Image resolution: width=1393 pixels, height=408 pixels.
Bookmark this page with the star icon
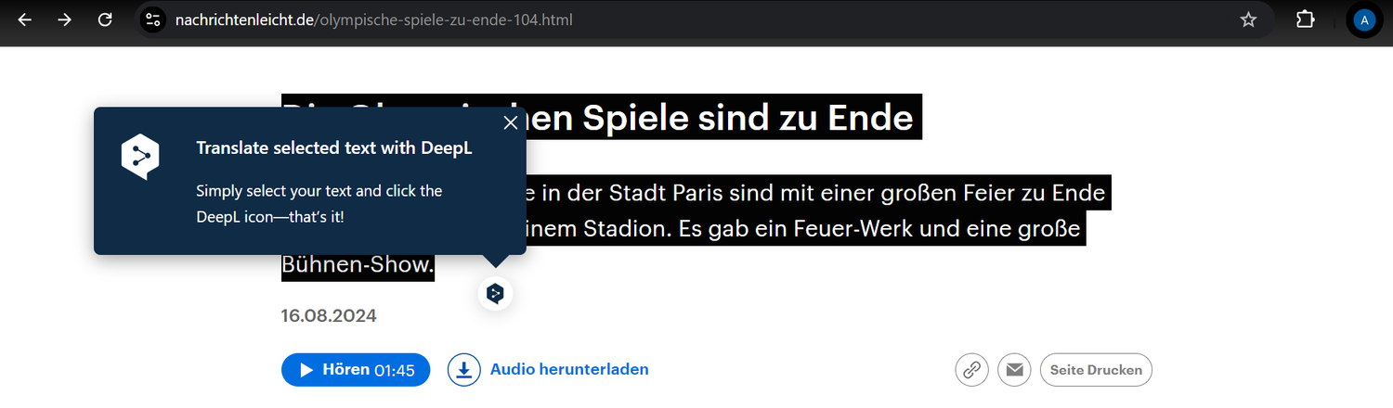tap(1249, 19)
